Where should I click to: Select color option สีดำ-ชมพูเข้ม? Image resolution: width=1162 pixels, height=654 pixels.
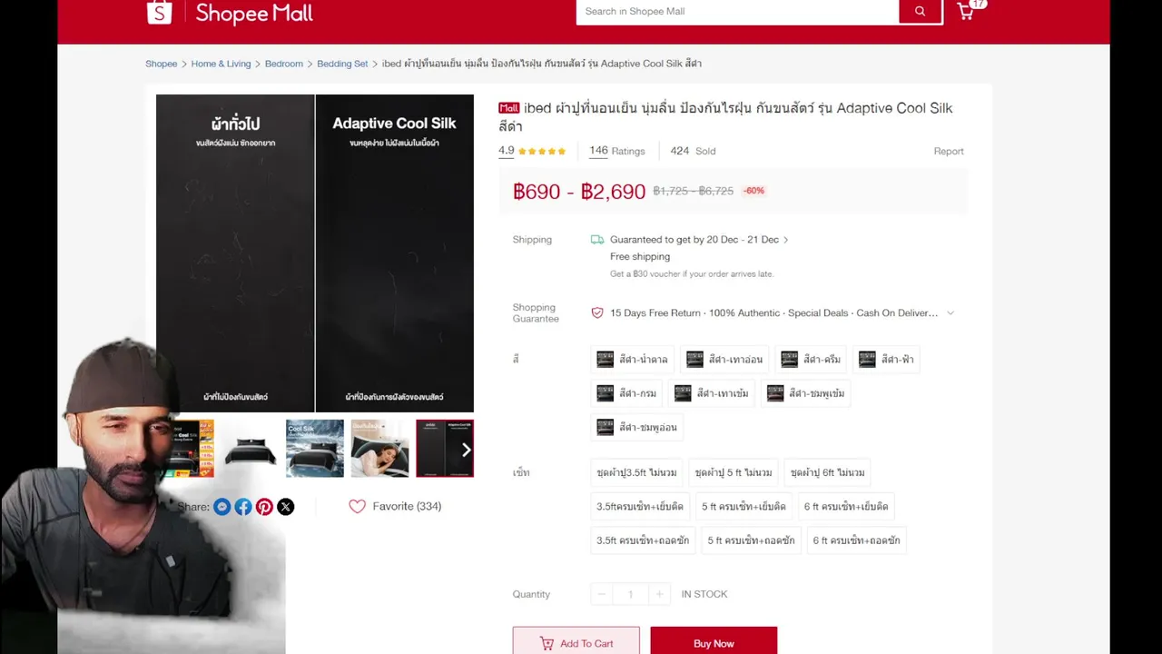(x=805, y=393)
